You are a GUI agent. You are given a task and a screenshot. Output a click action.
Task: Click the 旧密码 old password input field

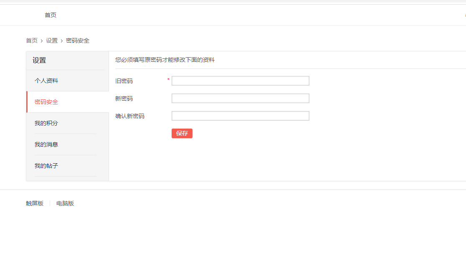point(240,80)
